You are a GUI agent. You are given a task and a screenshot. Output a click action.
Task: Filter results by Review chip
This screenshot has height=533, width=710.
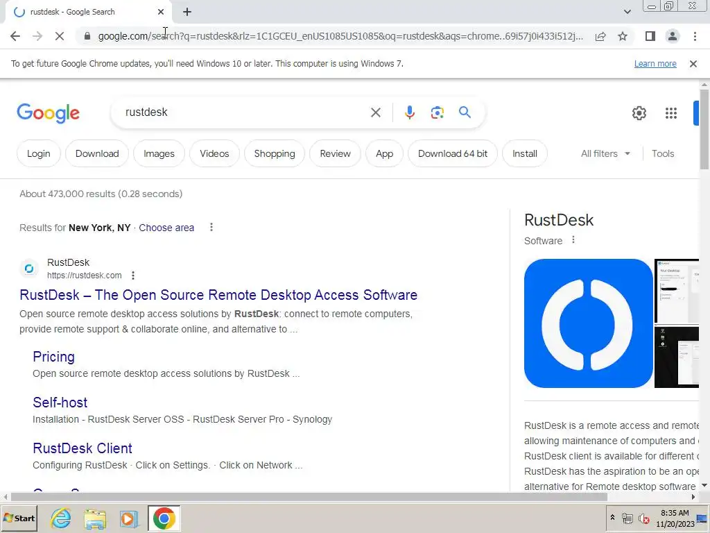(x=335, y=153)
